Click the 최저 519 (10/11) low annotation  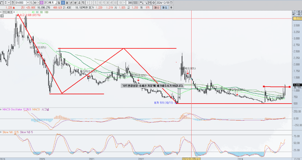coord(163,103)
